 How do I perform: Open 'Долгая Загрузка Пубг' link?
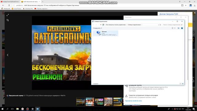(169, 14)
